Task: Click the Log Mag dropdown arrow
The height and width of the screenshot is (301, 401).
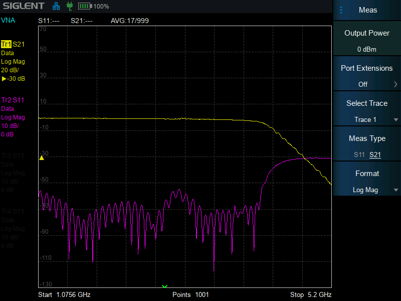Action: [x=395, y=190]
